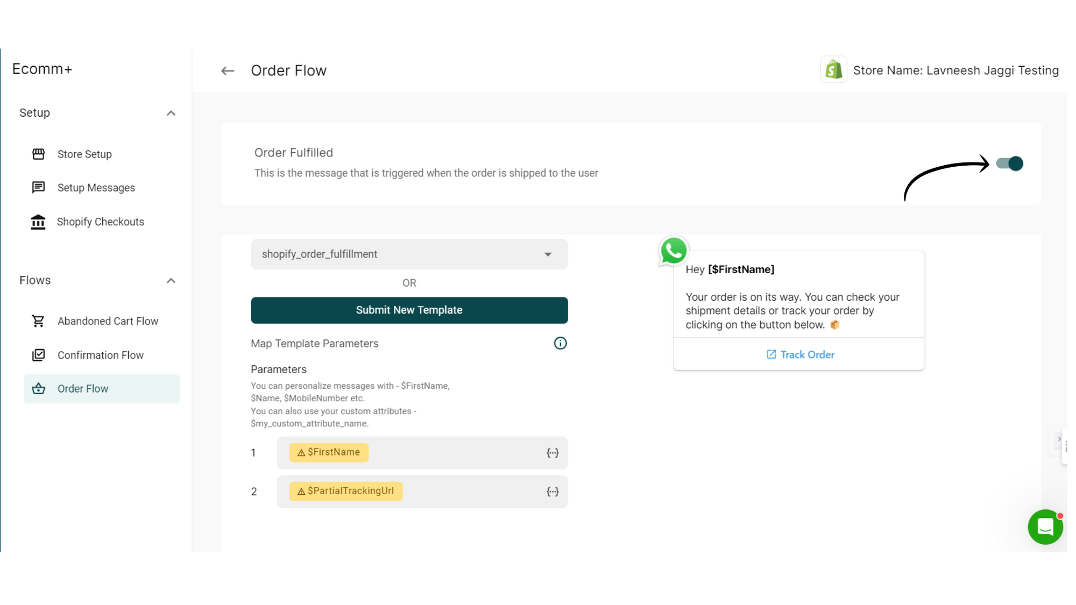1076x605 pixels.
Task: Collapse the Setup section
Action: 171,113
